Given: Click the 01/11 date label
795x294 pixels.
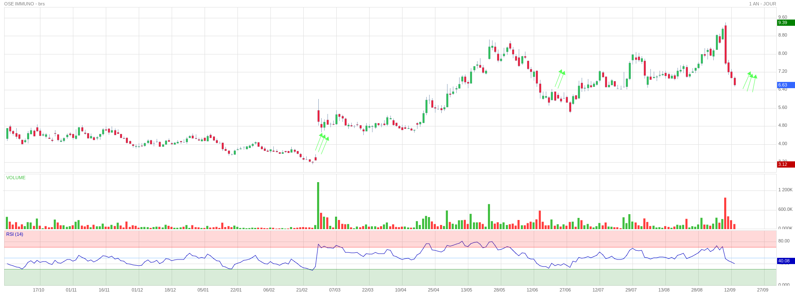Looking at the screenshot, I should coord(71,290).
